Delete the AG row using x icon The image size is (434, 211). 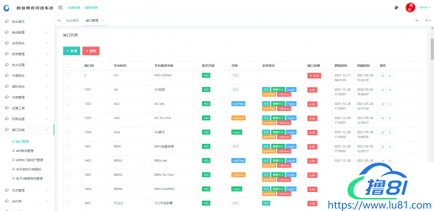point(390,90)
